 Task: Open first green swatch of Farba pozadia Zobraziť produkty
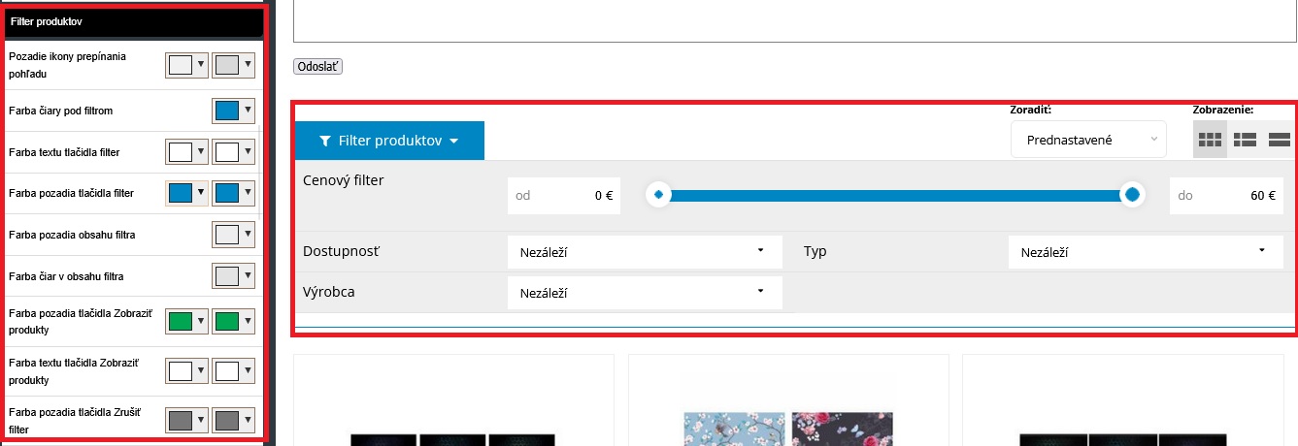click(187, 321)
